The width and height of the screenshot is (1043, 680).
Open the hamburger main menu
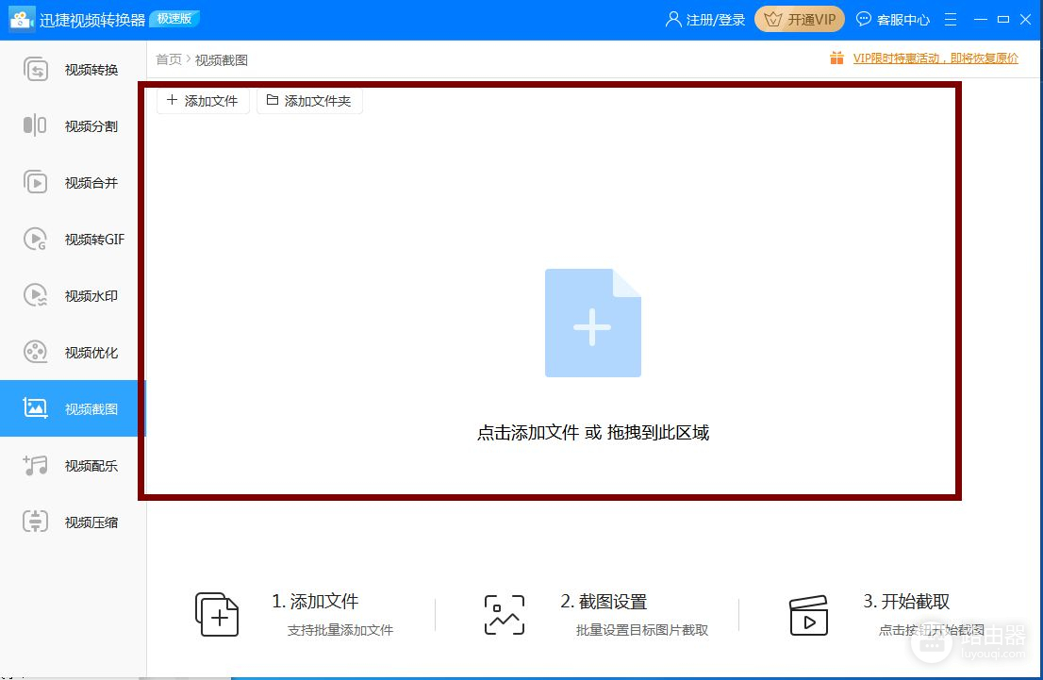click(x=951, y=20)
